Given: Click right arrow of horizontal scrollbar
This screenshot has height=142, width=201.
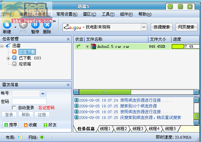Looking at the screenshot, I should [196, 92].
